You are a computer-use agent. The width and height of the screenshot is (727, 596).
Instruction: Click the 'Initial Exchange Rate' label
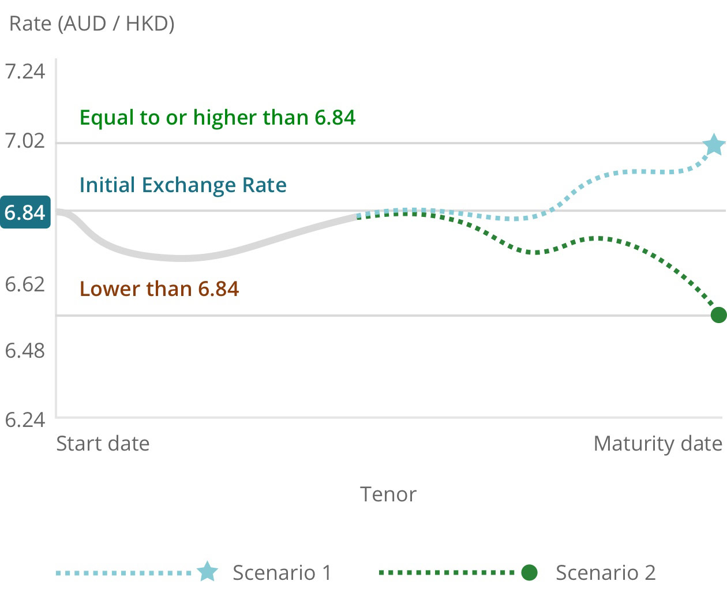(183, 185)
